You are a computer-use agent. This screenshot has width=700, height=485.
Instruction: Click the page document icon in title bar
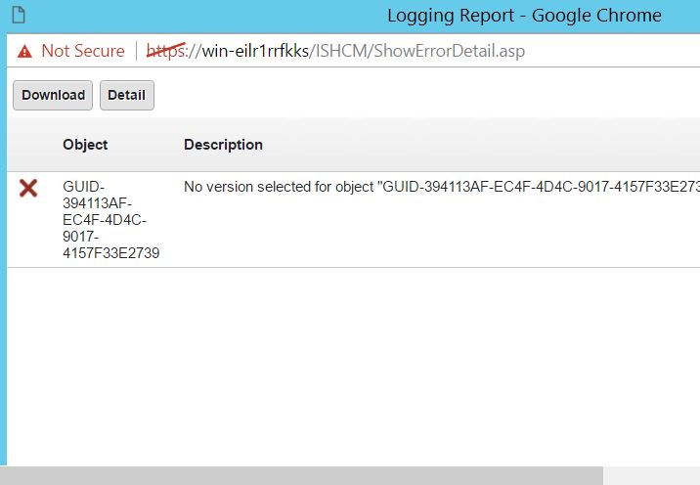click(19, 16)
